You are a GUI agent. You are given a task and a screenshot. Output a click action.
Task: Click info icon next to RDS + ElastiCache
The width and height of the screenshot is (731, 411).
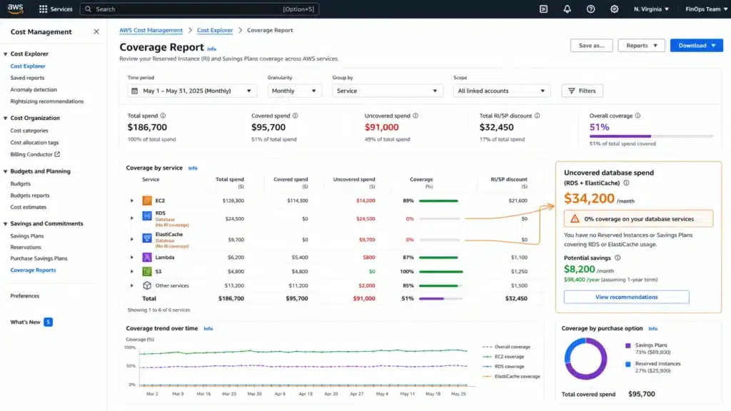pos(626,183)
